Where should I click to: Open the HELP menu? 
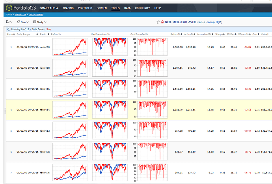158,8
